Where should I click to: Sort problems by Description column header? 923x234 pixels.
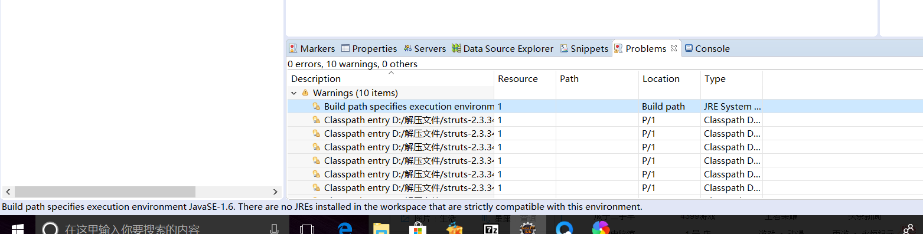(x=390, y=78)
